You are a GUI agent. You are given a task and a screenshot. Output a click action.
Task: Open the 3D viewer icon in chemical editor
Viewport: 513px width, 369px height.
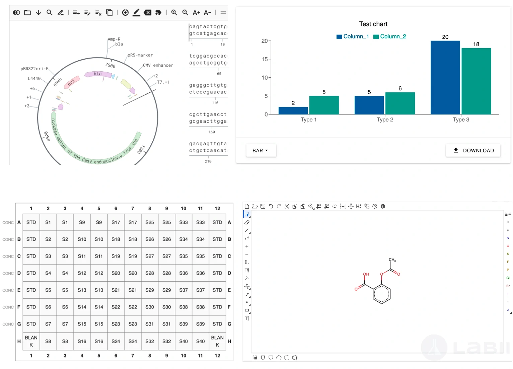(x=335, y=206)
